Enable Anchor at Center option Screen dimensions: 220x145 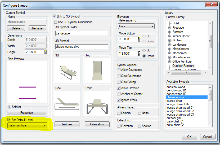[x=119, y=94]
